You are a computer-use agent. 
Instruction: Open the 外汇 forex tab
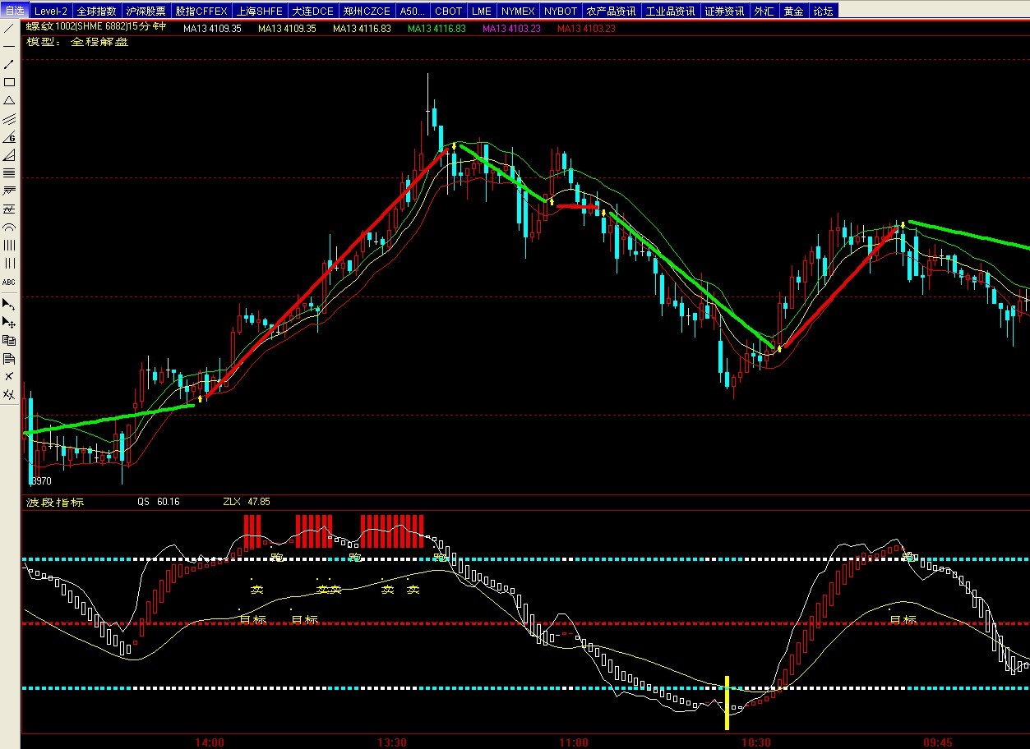(x=764, y=11)
